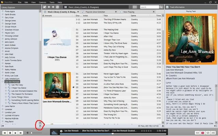Screen dimensions: 218x136
Task: Click the refresh circular icon in toolbar
Action: click(x=58, y=7)
